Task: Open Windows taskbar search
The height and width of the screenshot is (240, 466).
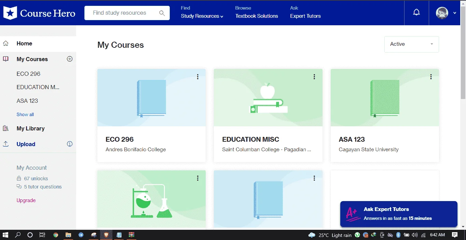Action: (x=18, y=235)
